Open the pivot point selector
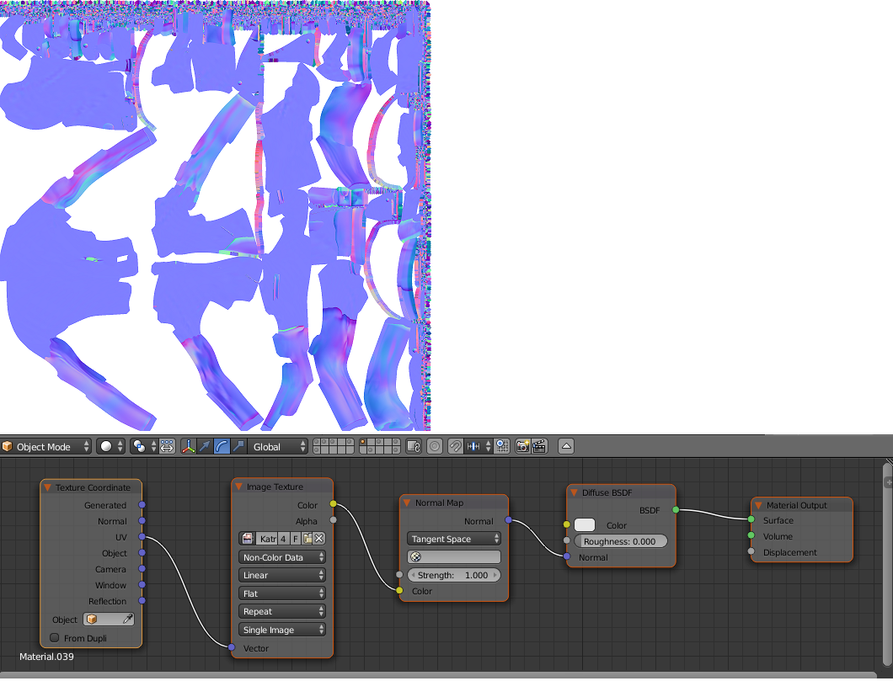The image size is (893, 681). [144, 447]
